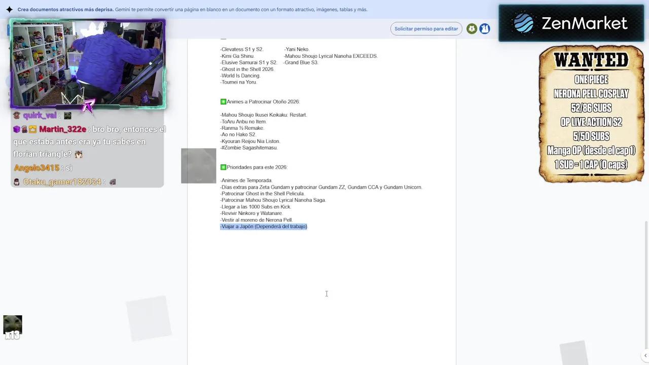Click the line '-Elusive Samurai S1 y S2.'
Viewport: 649px width, 365px height.
tap(249, 63)
